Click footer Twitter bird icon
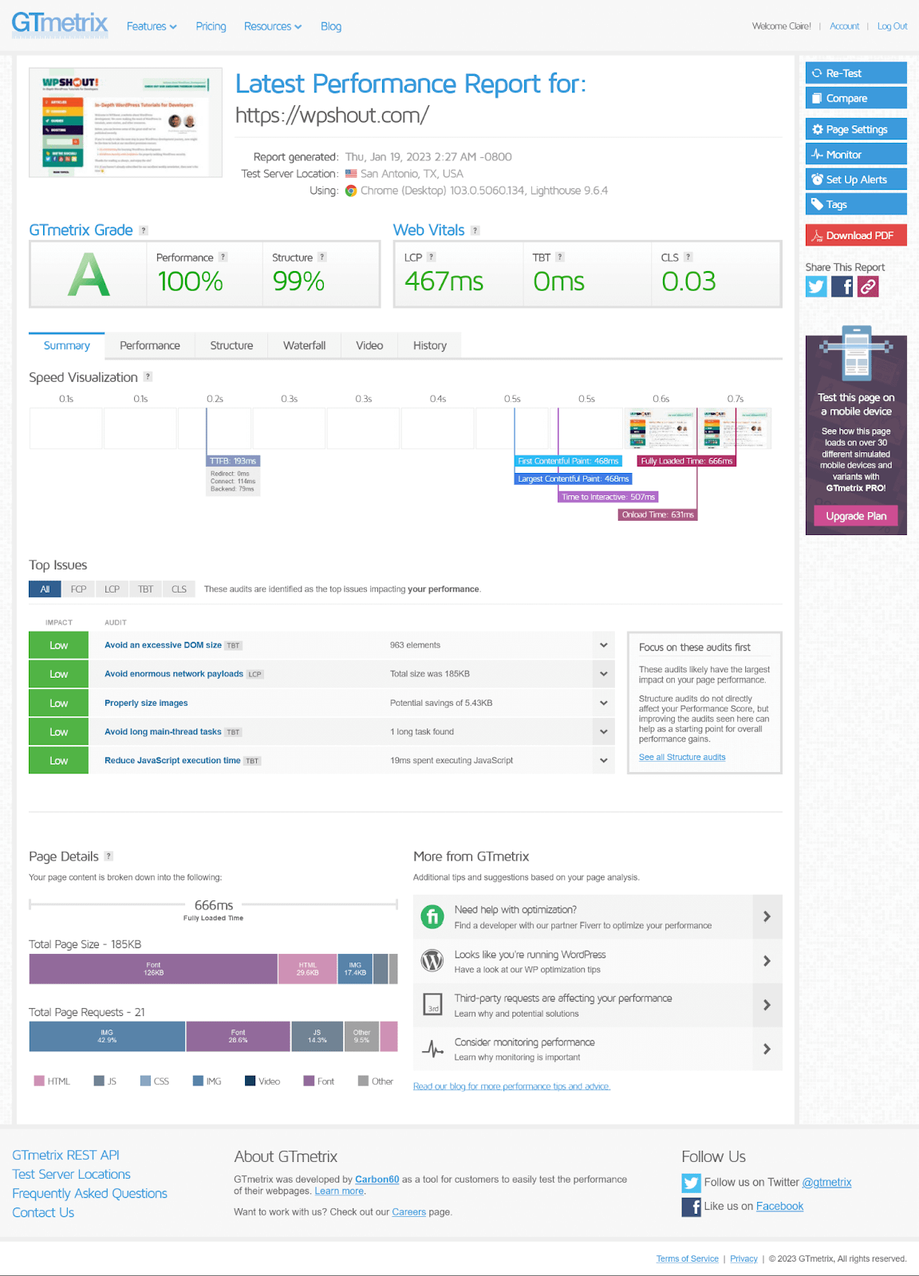 691,1183
